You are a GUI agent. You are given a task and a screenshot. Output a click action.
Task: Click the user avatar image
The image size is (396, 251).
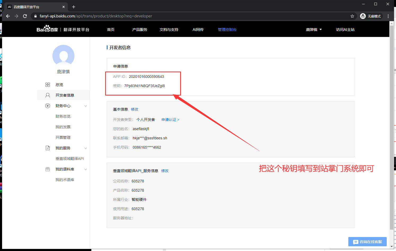pos(64,55)
